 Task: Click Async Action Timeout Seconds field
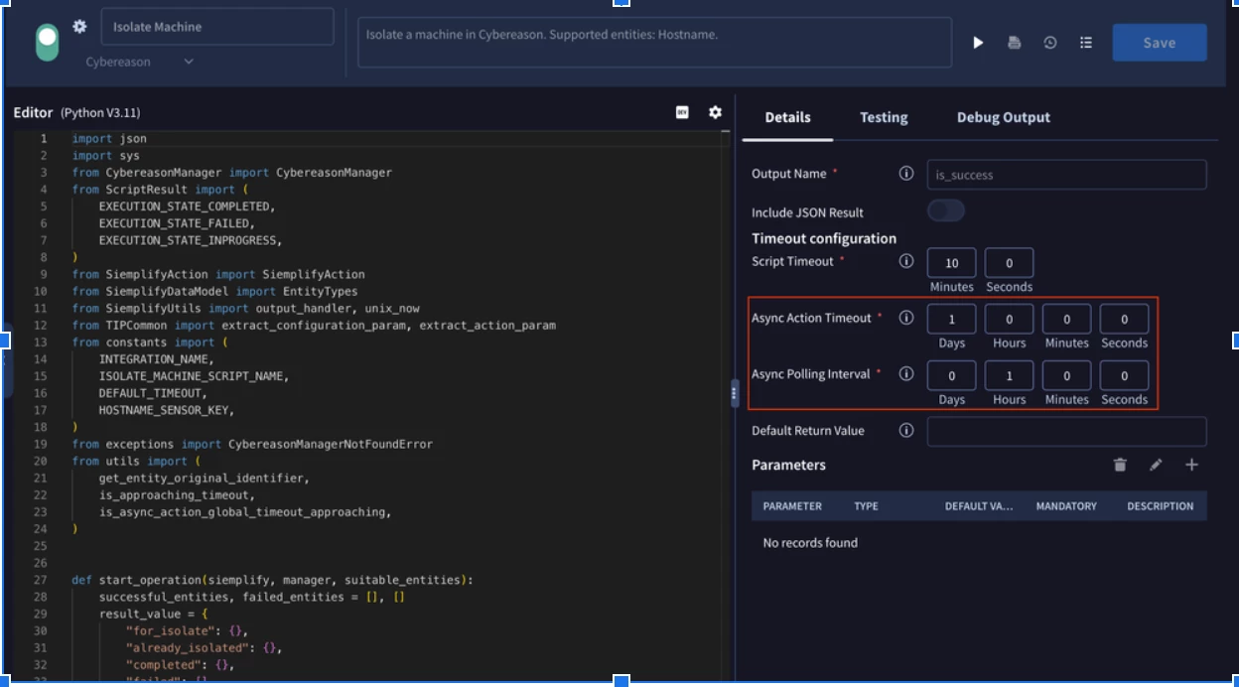pos(1124,319)
